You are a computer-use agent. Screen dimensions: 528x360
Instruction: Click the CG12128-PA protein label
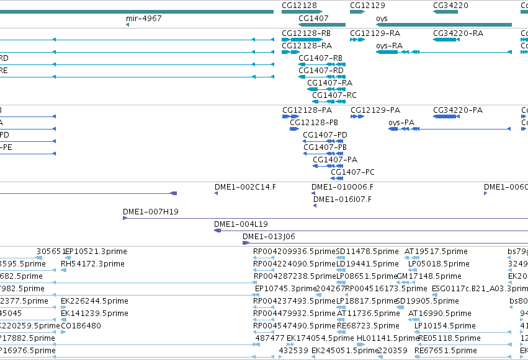[x=307, y=110]
